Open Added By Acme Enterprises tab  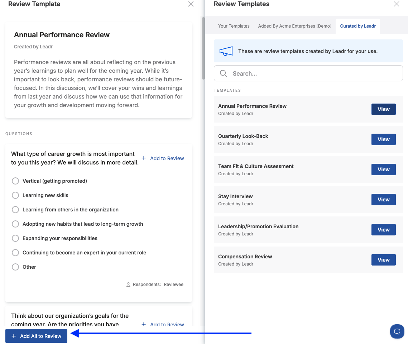[x=294, y=26]
